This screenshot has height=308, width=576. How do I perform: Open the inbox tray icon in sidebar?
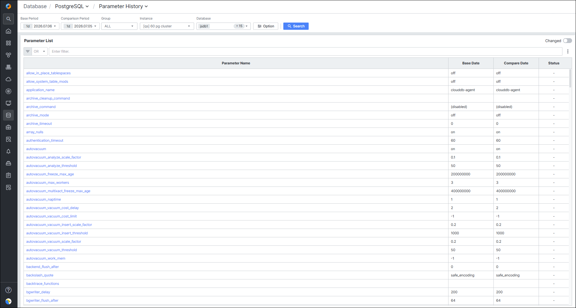[8, 163]
